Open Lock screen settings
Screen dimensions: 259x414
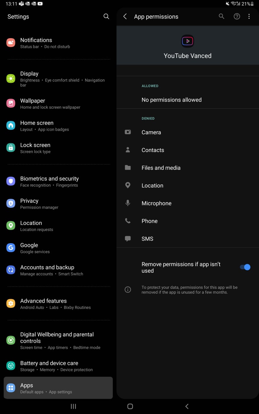point(58,148)
